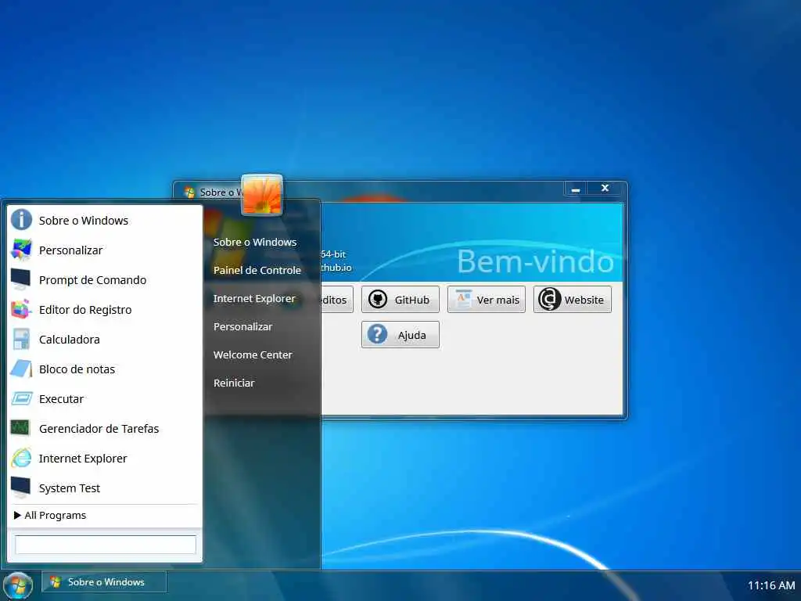Click the Windows Start orb

(x=18, y=585)
